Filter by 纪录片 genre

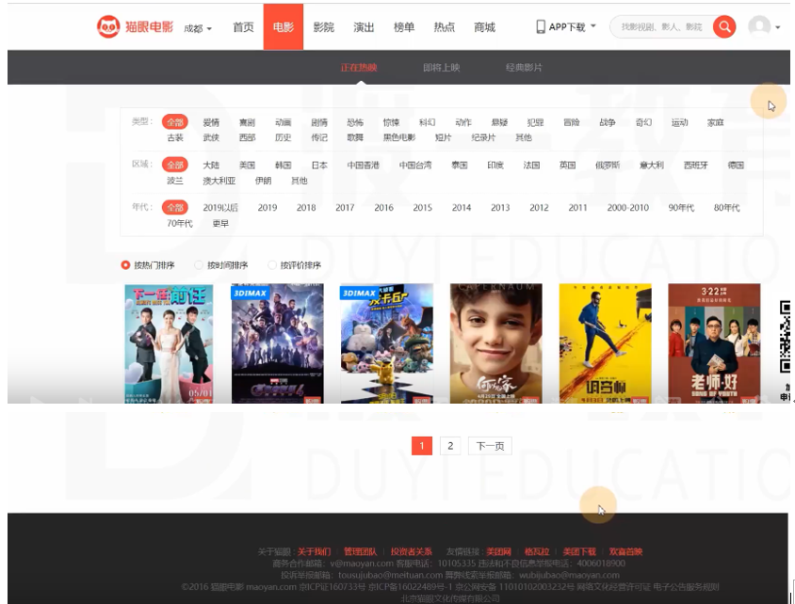click(x=483, y=137)
